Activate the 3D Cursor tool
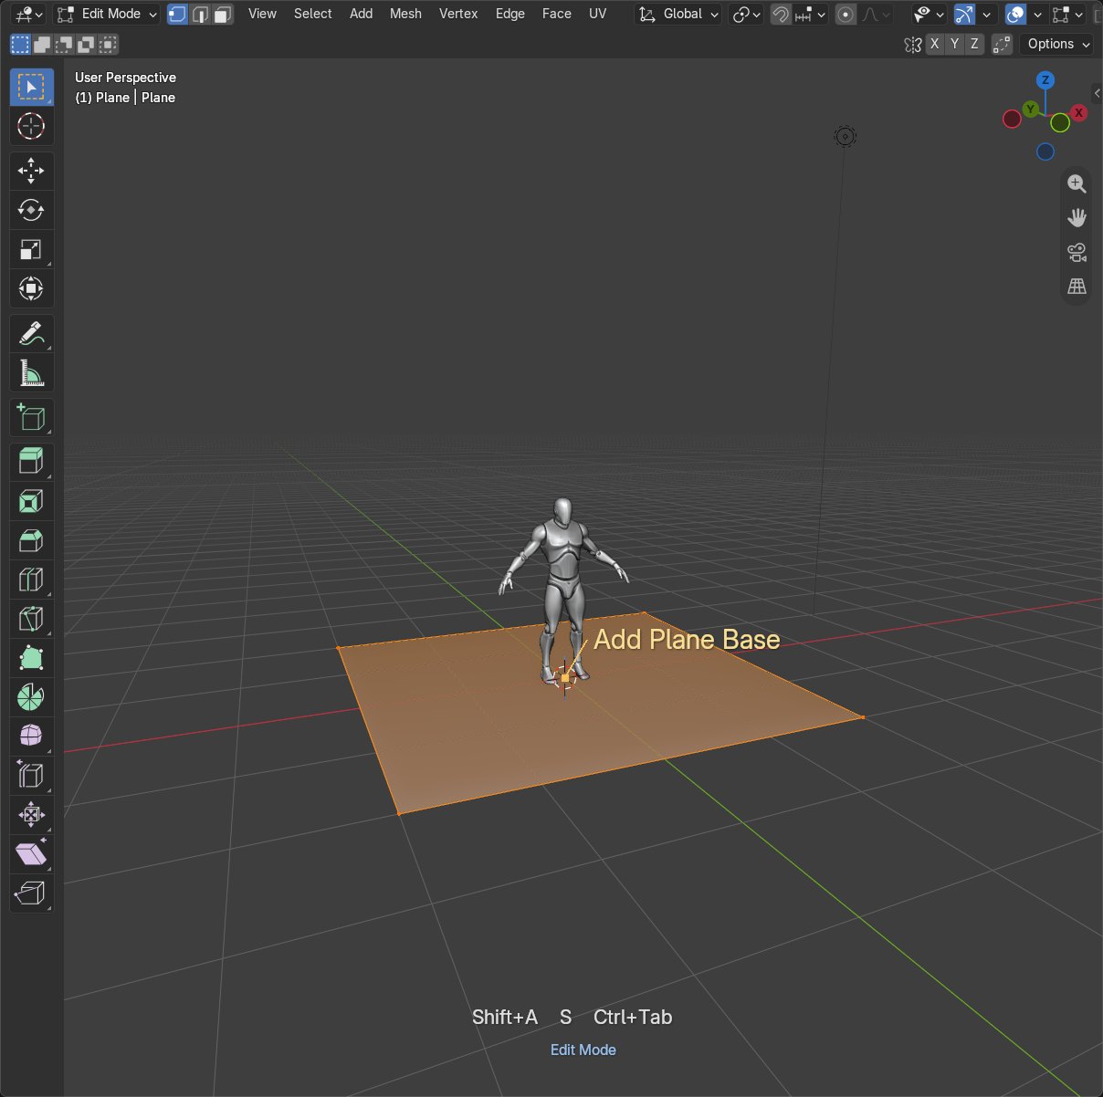This screenshot has height=1097, width=1103. [31, 126]
